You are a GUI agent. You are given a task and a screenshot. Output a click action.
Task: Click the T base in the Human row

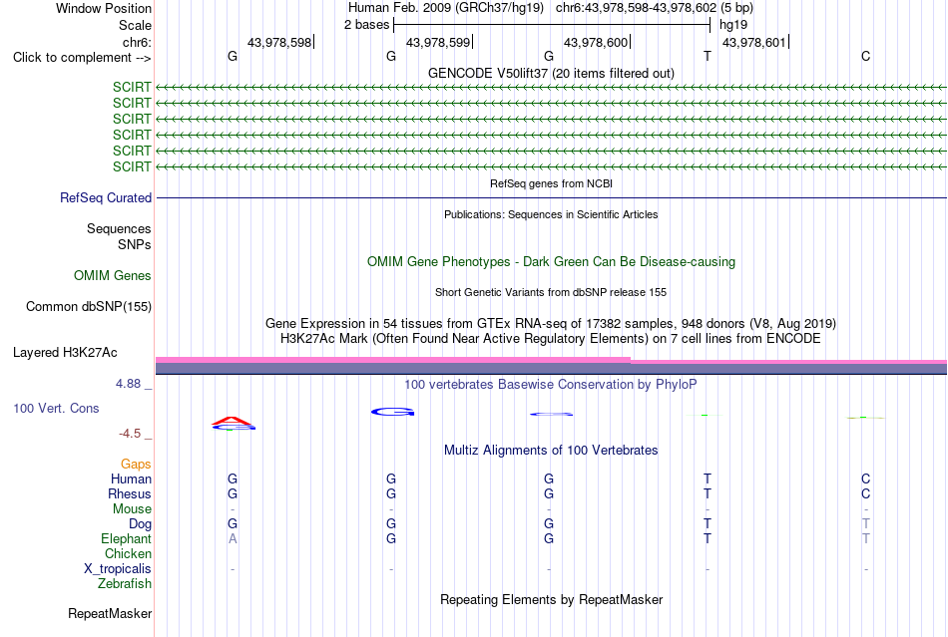[x=708, y=478]
